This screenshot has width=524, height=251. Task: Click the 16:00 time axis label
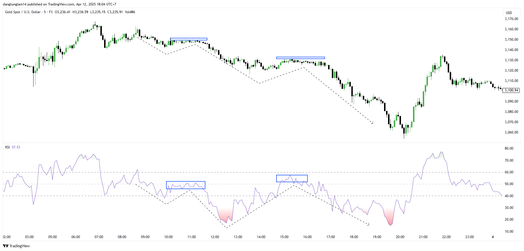[x=307, y=237]
